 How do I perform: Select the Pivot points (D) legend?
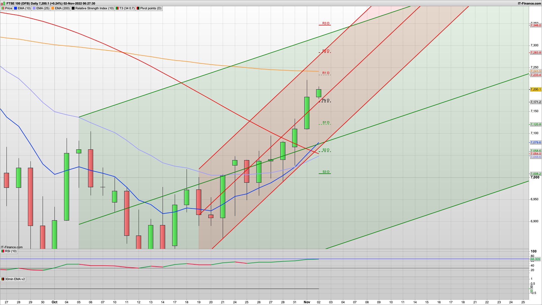point(149,8)
